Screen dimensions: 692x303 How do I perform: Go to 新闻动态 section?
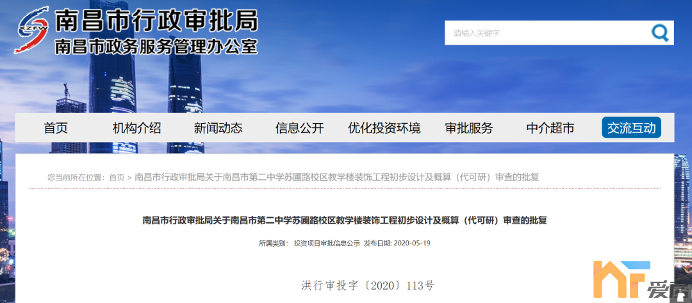[x=218, y=128]
